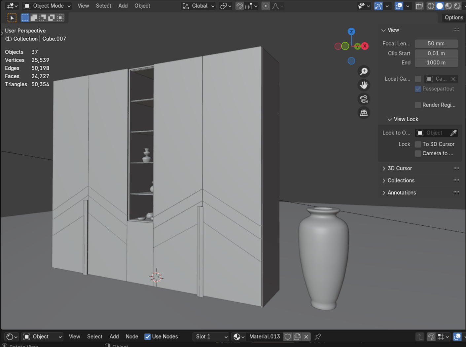Click the Lock to Object field
The width and height of the screenshot is (466, 347).
click(x=436, y=133)
